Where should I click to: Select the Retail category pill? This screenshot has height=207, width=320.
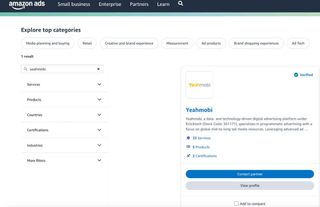87,43
